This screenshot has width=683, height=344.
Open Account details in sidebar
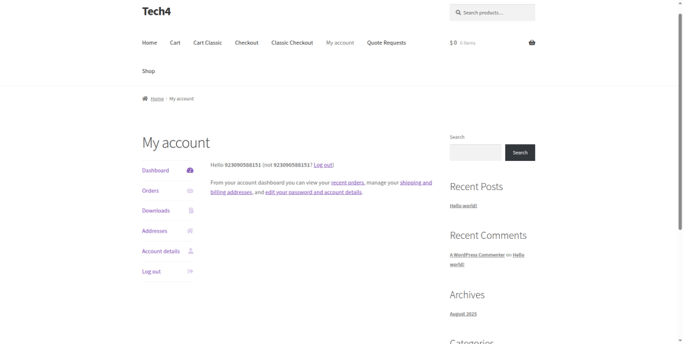[161, 251]
